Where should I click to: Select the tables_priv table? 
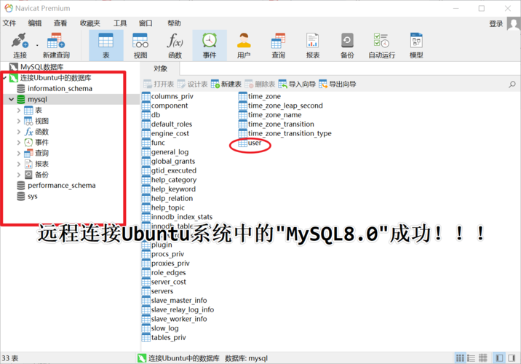pos(164,338)
